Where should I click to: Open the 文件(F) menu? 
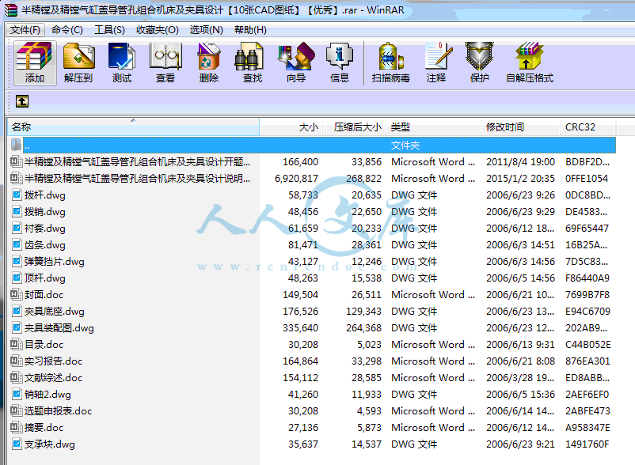coord(25,30)
